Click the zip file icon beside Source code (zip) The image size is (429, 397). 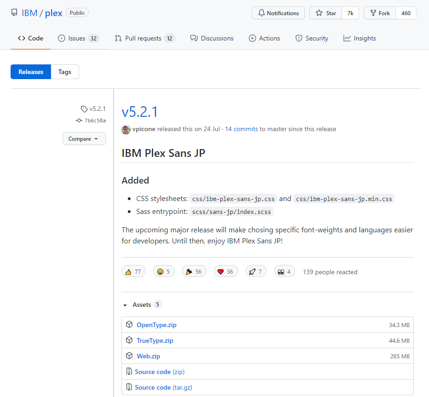(x=129, y=372)
